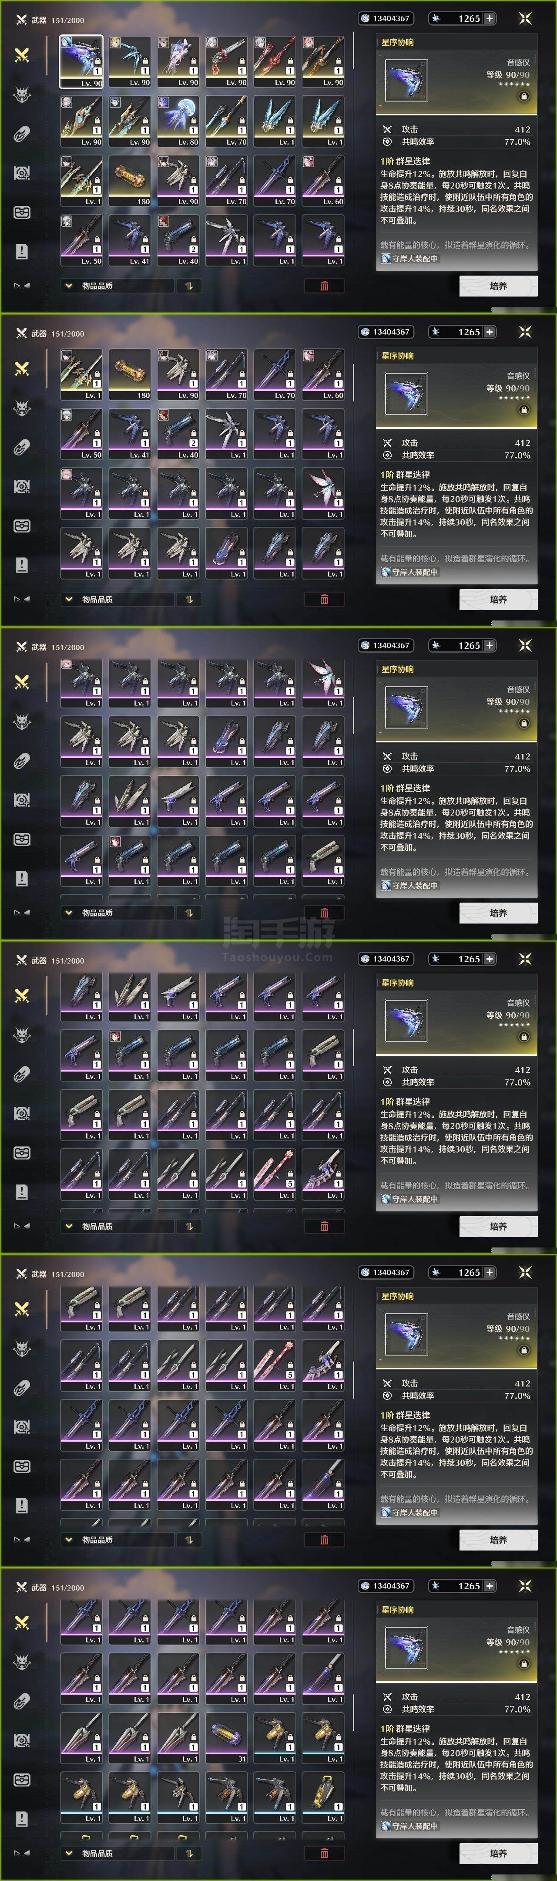Toggle lock icon on topmost 星序协响 detail panel
The width and height of the screenshot is (557, 1881).
coord(523,96)
